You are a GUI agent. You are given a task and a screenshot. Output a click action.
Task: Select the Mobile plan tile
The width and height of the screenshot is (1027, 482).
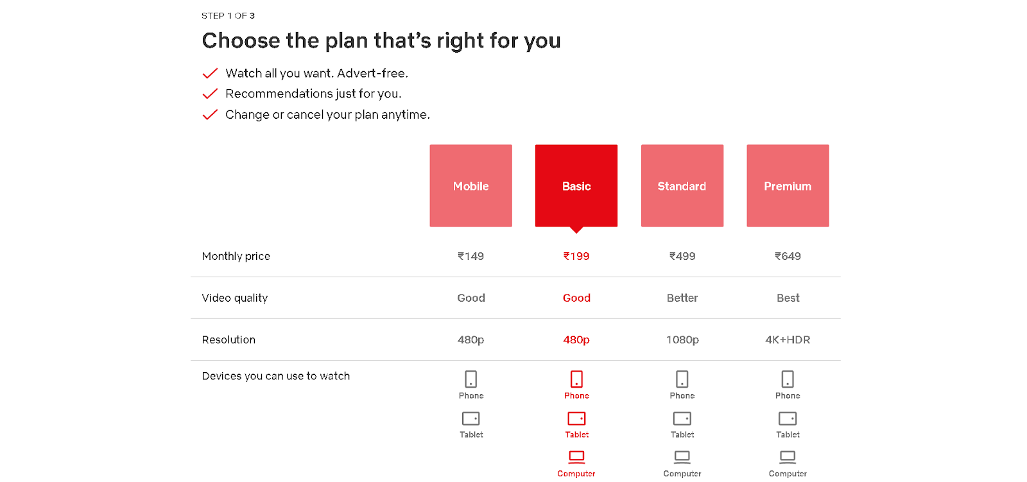tap(470, 185)
